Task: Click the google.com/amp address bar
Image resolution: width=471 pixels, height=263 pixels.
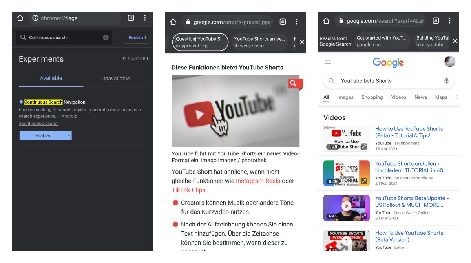Action: pos(228,22)
